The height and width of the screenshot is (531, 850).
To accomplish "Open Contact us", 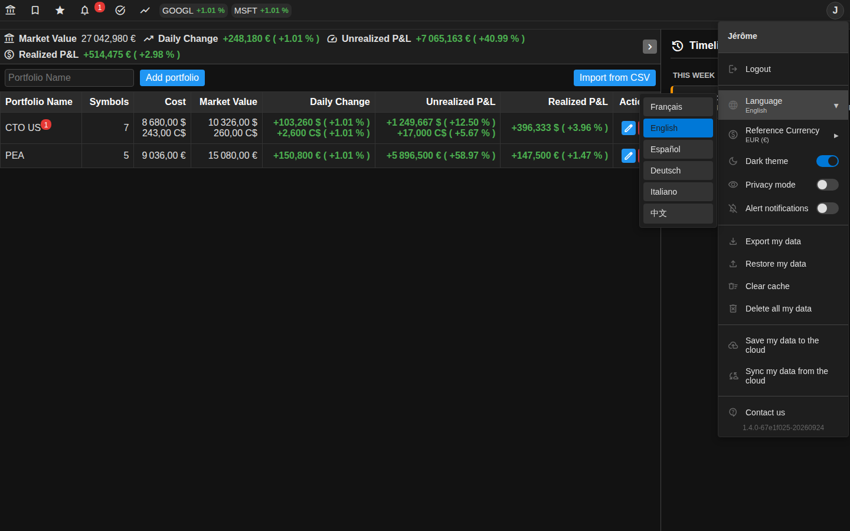I will tap(783, 412).
